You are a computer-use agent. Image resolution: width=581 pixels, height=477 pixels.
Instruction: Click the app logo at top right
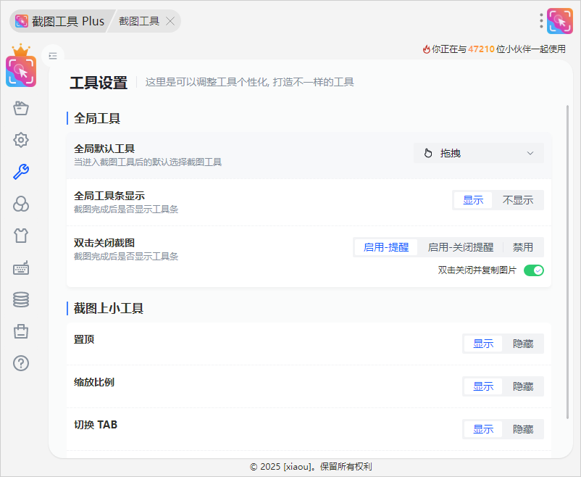560,21
